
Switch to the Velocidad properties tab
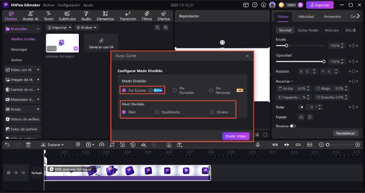pyautogui.click(x=306, y=16)
